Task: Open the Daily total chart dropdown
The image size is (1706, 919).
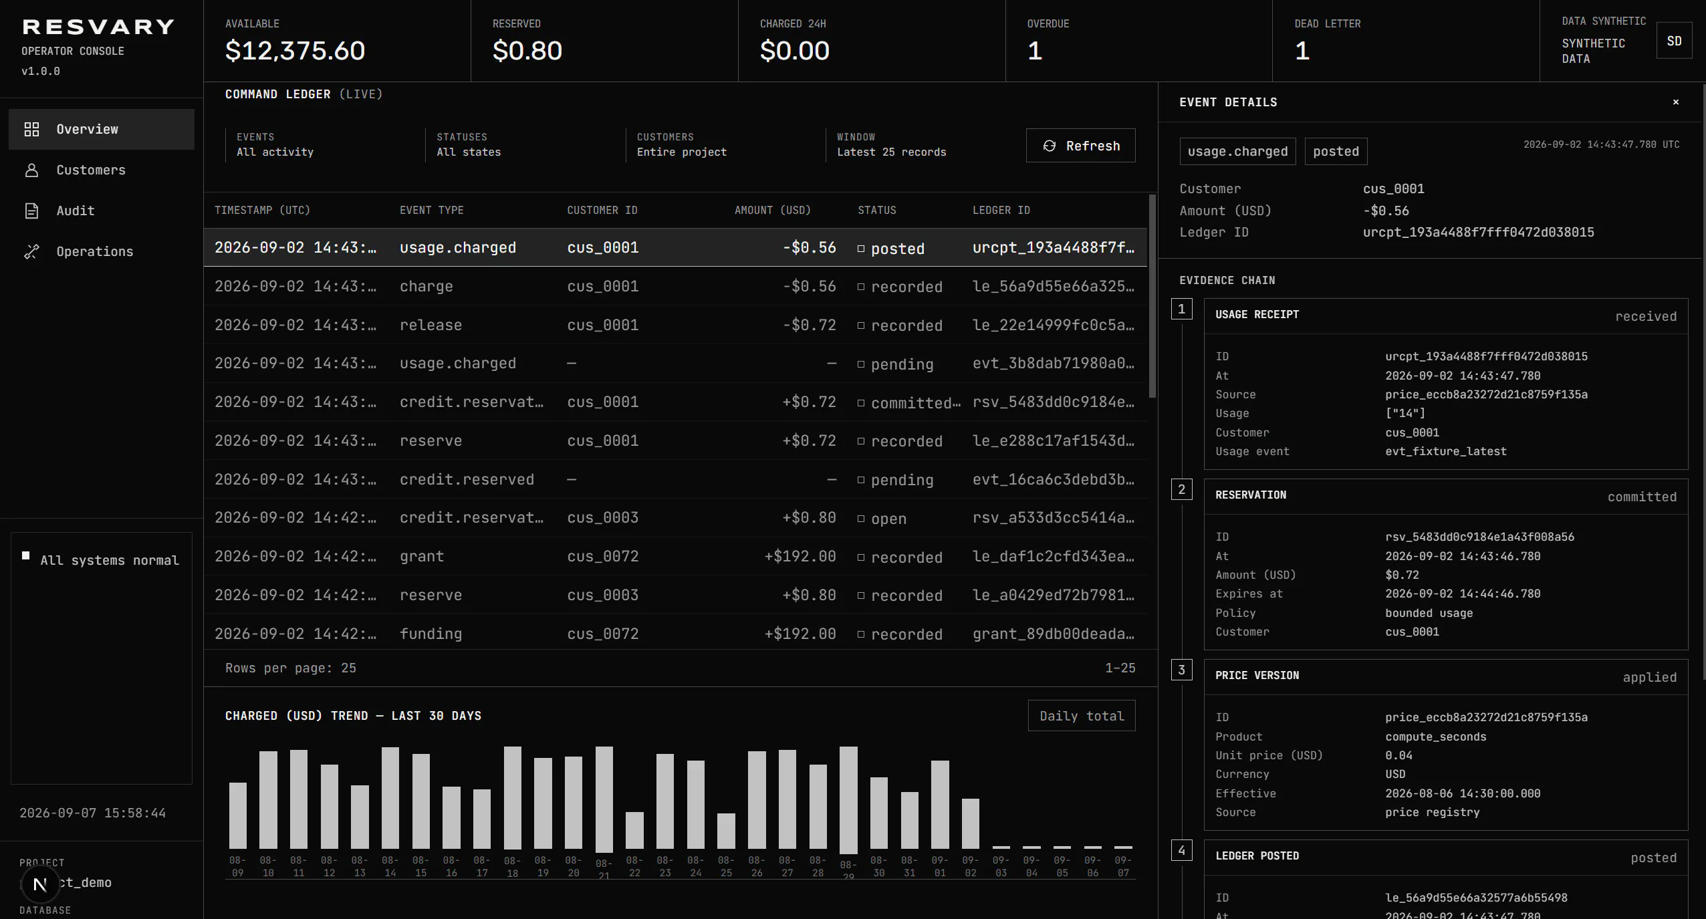Action: pos(1082,716)
